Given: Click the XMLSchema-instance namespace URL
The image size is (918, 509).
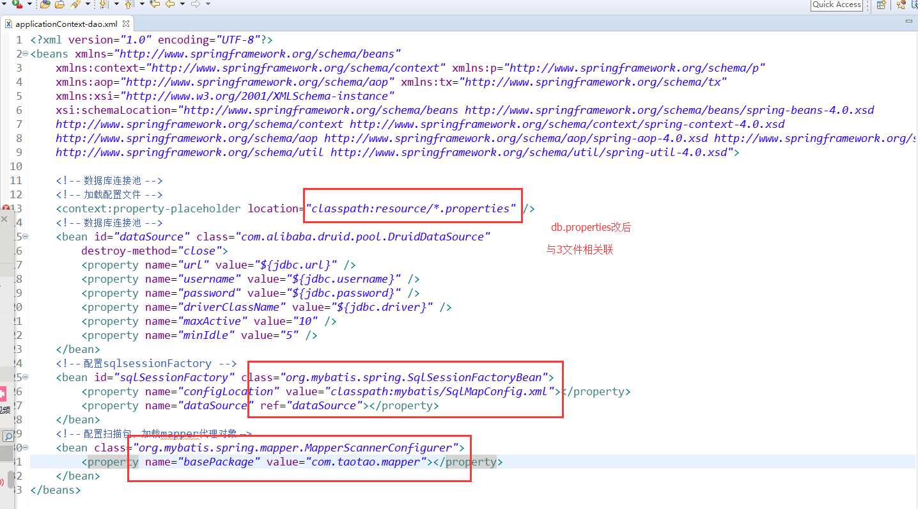Looking at the screenshot, I should pyautogui.click(x=258, y=96).
